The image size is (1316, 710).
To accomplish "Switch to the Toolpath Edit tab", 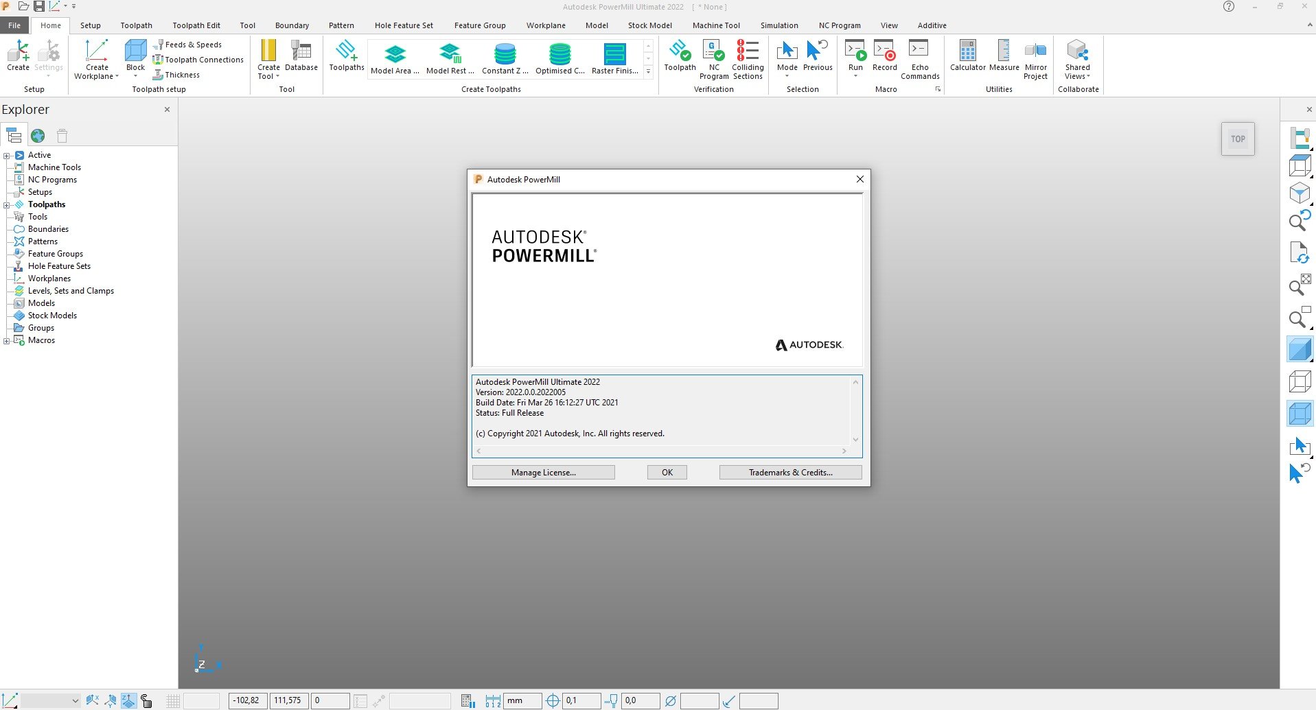I will (x=196, y=25).
